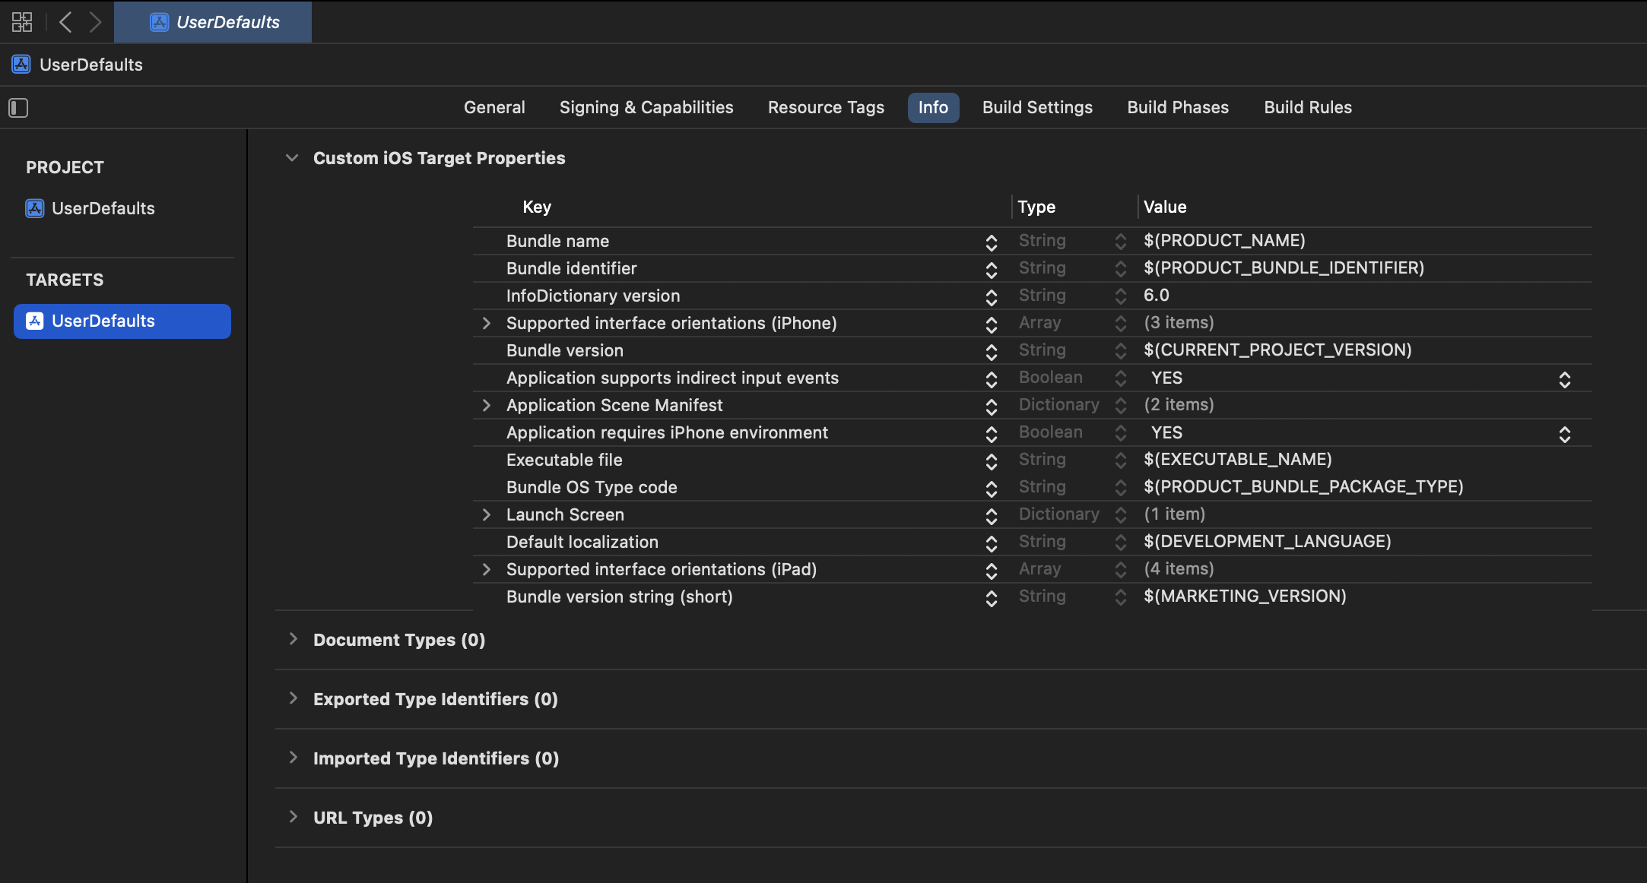
Task: Open Signing & Capabilities tab
Action: pos(646,107)
